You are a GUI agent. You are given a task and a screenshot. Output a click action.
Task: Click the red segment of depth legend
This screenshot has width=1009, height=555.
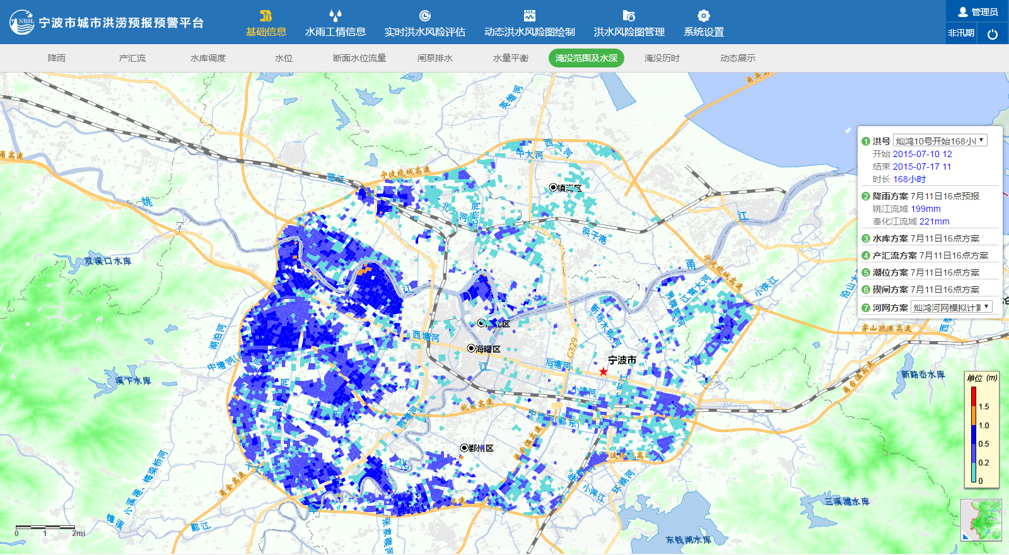coord(974,396)
